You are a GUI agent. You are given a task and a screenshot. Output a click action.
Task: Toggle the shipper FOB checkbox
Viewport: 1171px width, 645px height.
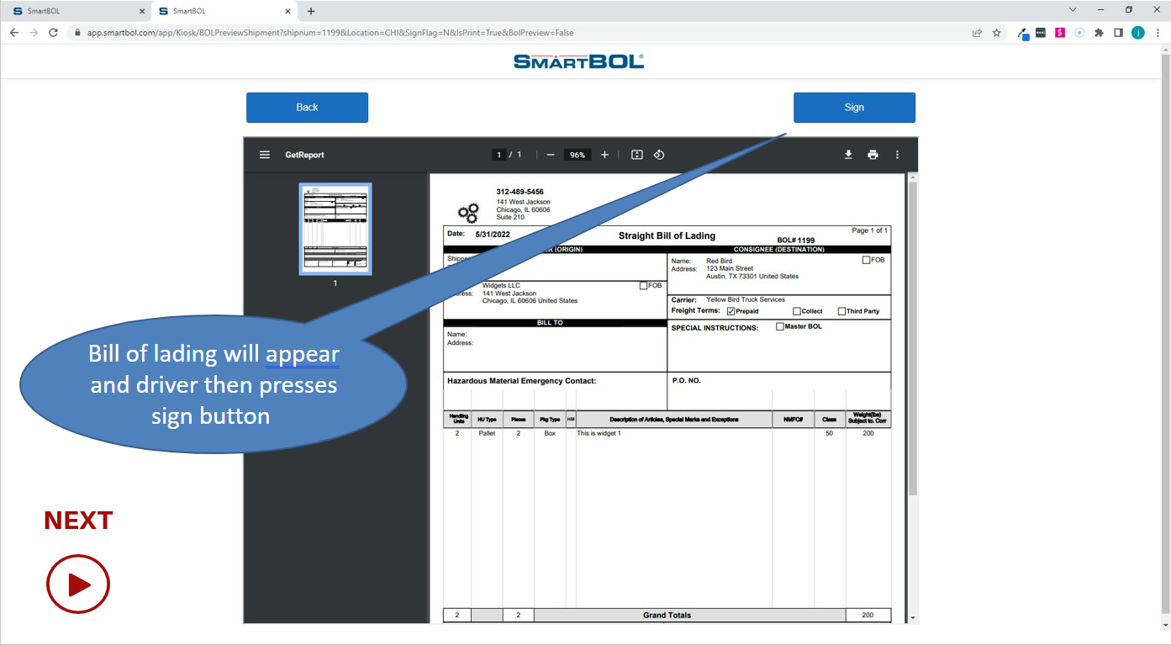[x=644, y=286]
